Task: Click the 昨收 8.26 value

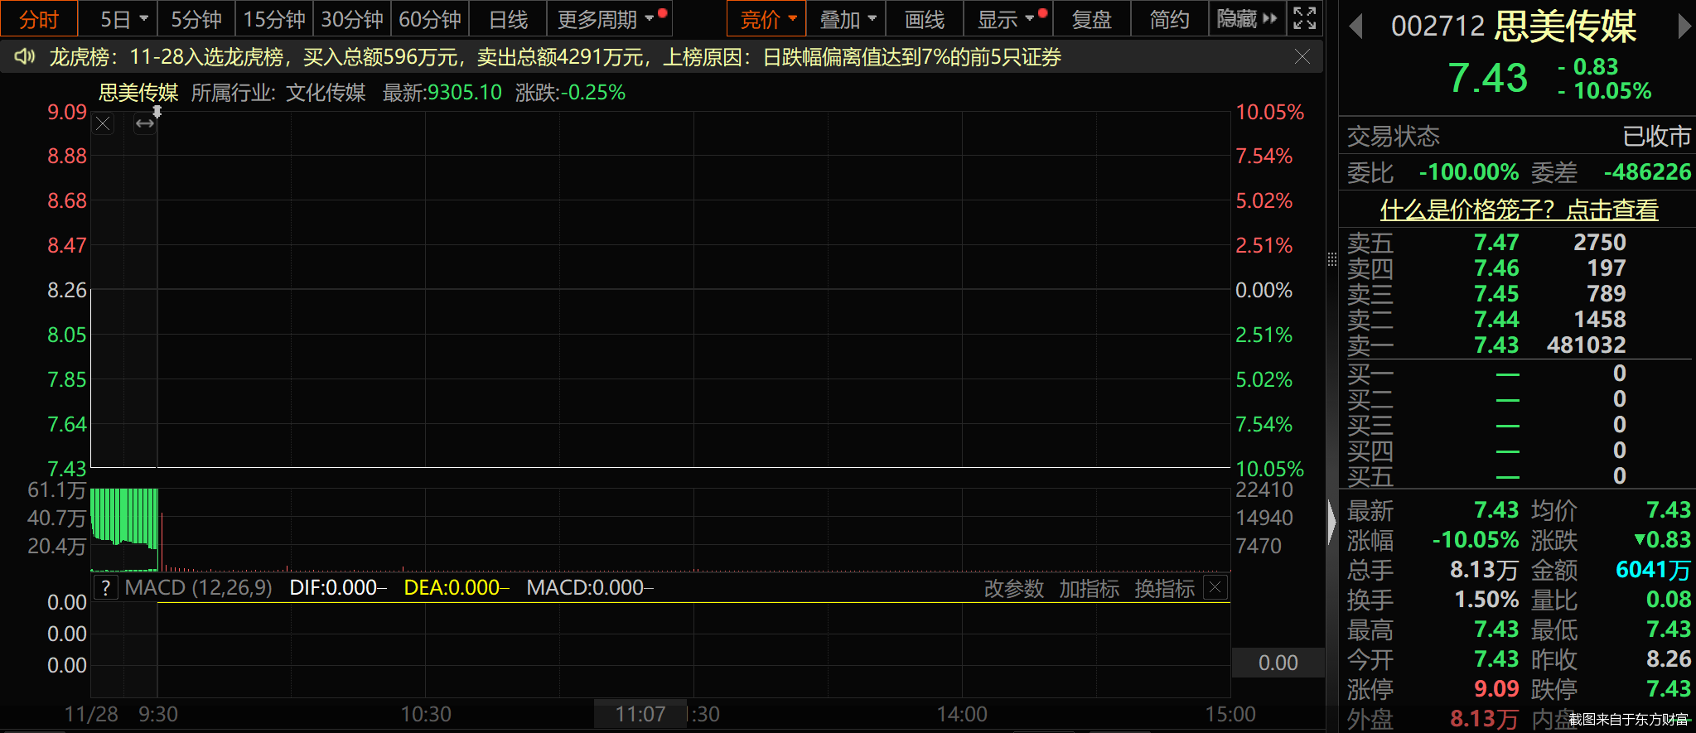Action: [1669, 659]
